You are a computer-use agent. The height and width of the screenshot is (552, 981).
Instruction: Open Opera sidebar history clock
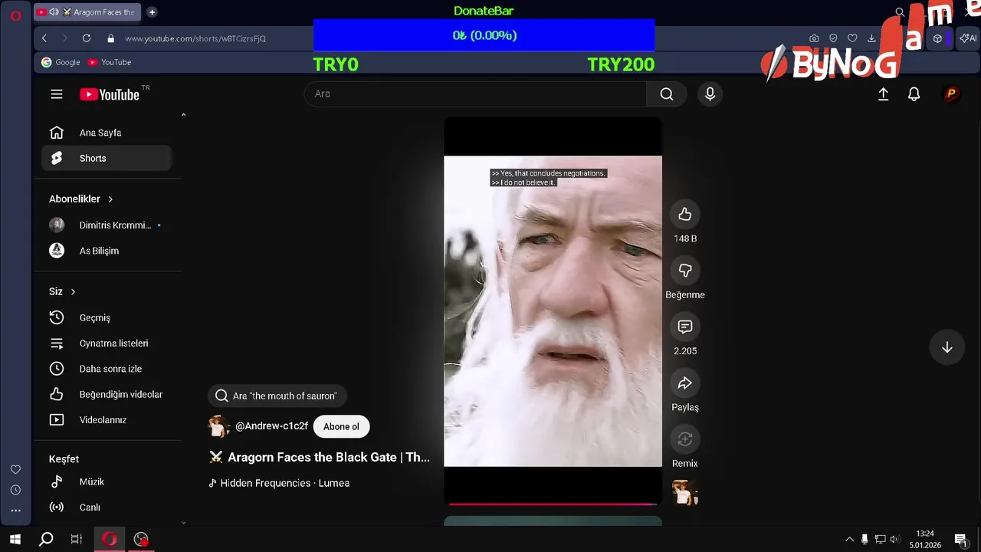click(x=15, y=490)
